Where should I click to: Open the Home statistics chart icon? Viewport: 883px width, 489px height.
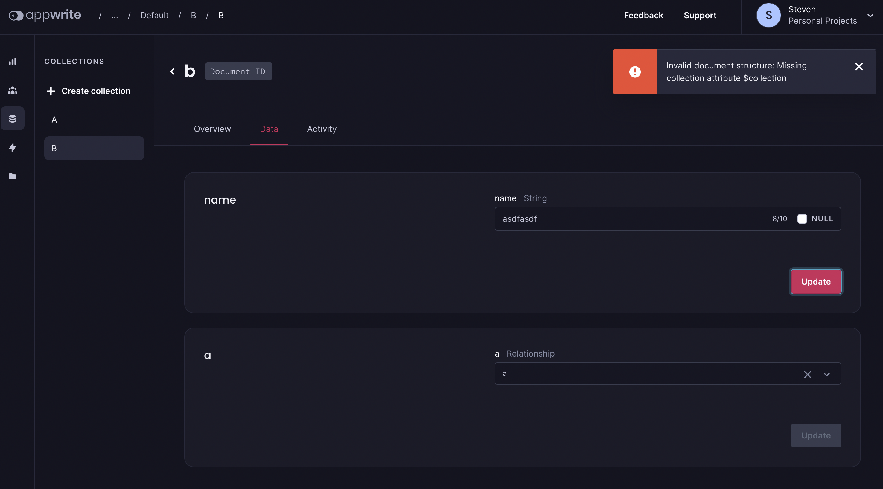pyautogui.click(x=13, y=61)
